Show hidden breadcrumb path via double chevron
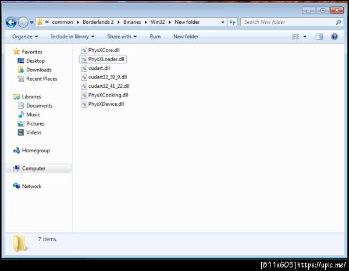This screenshot has width=349, height=271. point(47,22)
